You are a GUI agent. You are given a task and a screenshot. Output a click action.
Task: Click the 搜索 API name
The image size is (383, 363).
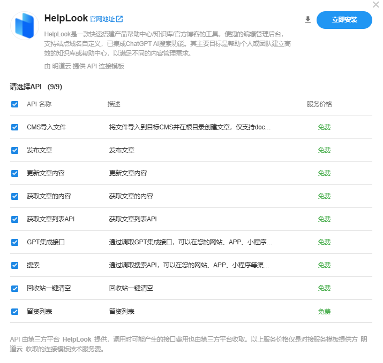pos(33,265)
